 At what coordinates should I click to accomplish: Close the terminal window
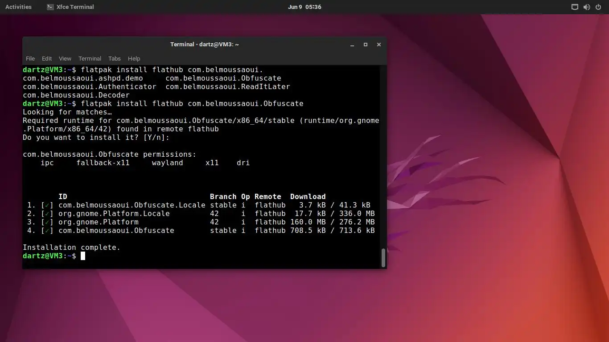tap(379, 45)
